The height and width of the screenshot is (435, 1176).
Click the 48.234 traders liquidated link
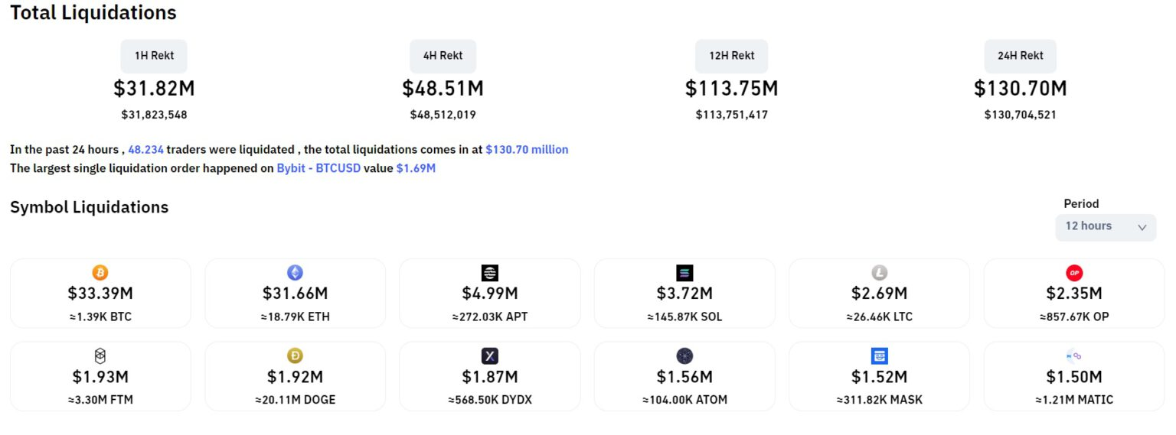[x=145, y=150]
